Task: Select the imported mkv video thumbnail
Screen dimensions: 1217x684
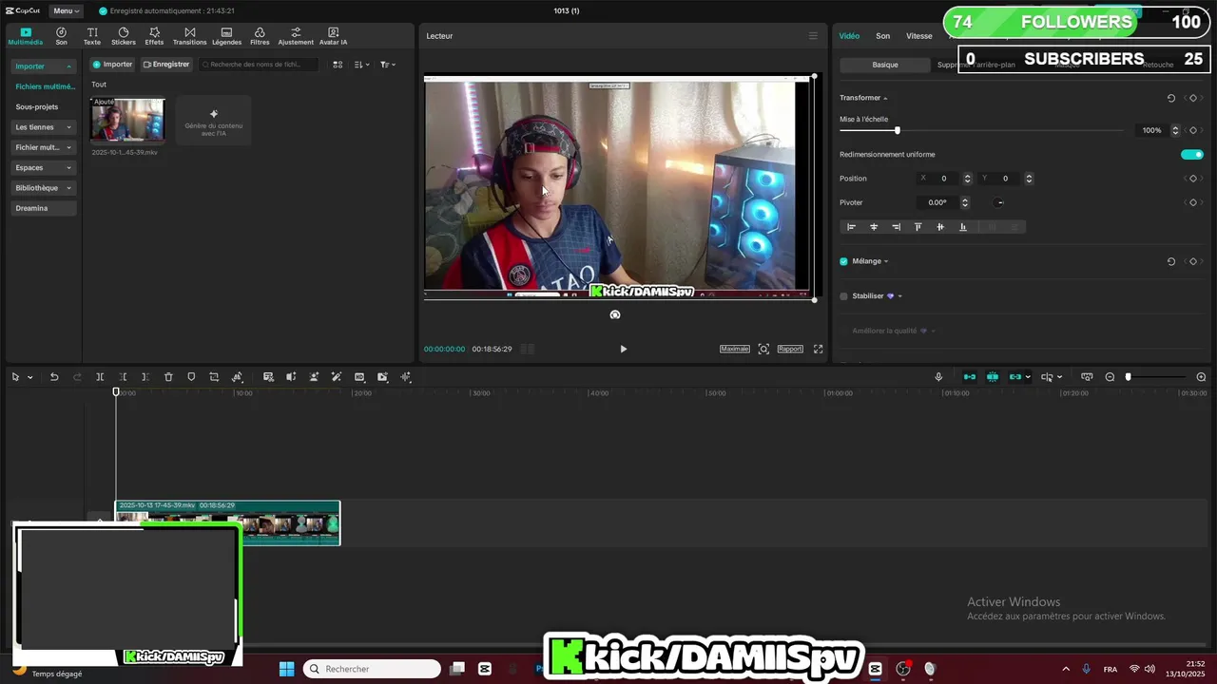Action: pos(127,120)
